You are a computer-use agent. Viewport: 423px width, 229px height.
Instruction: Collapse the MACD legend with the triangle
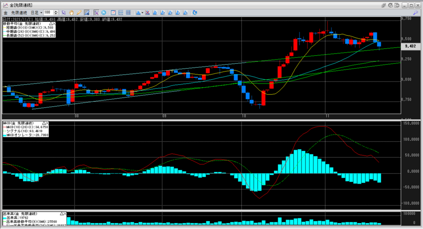click(43, 123)
